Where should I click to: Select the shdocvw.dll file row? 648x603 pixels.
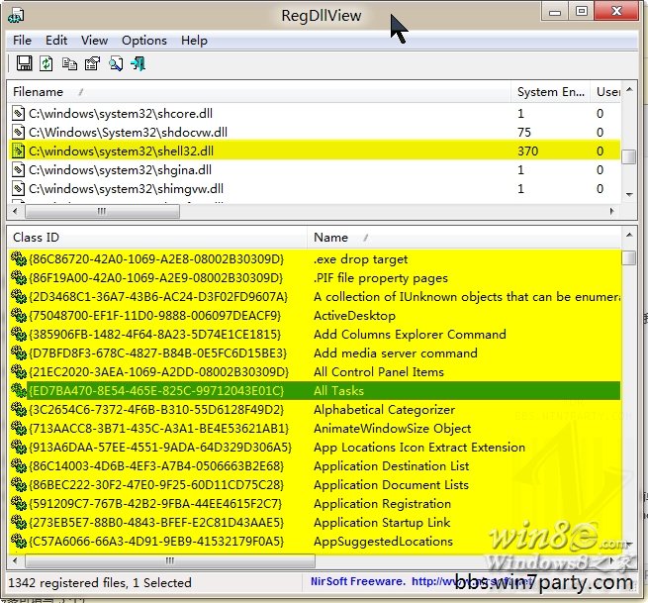[x=129, y=133]
